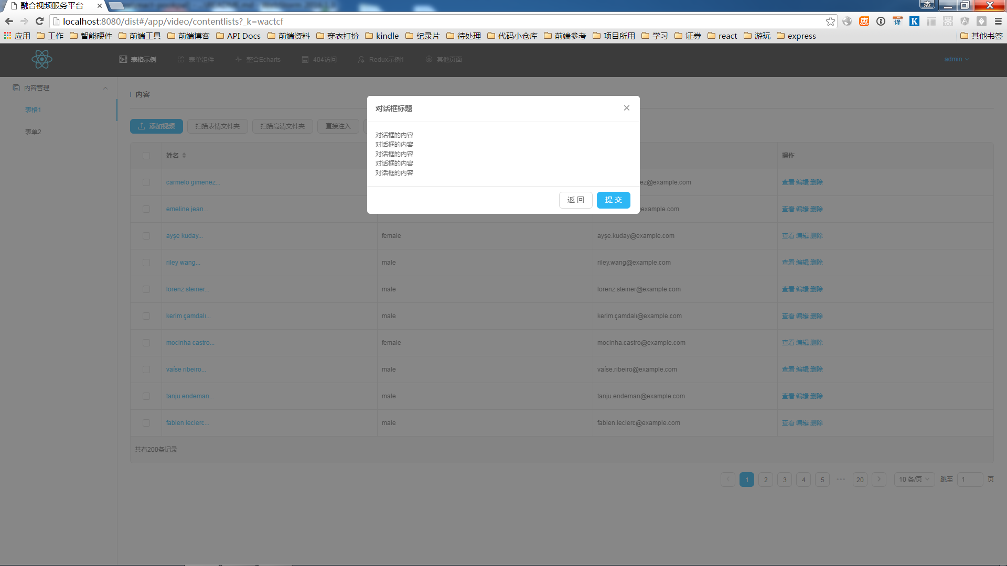Select 表单2 in the sidebar

pos(33,132)
